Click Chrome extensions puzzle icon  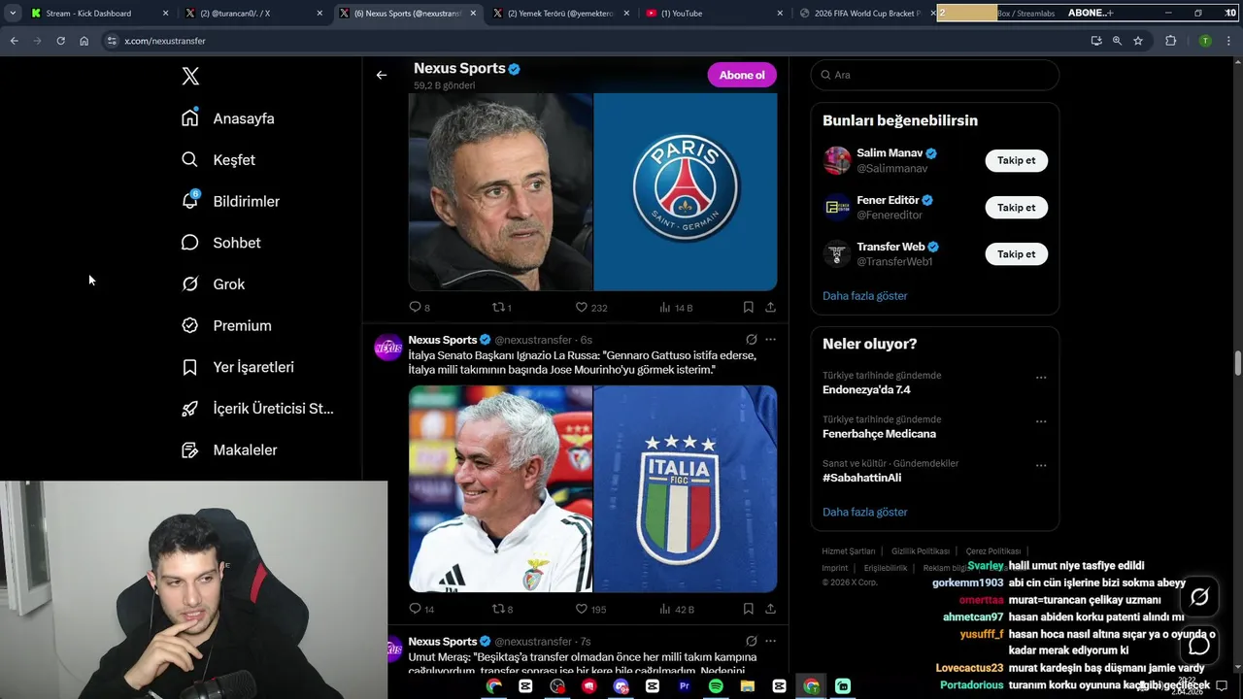1170,41
